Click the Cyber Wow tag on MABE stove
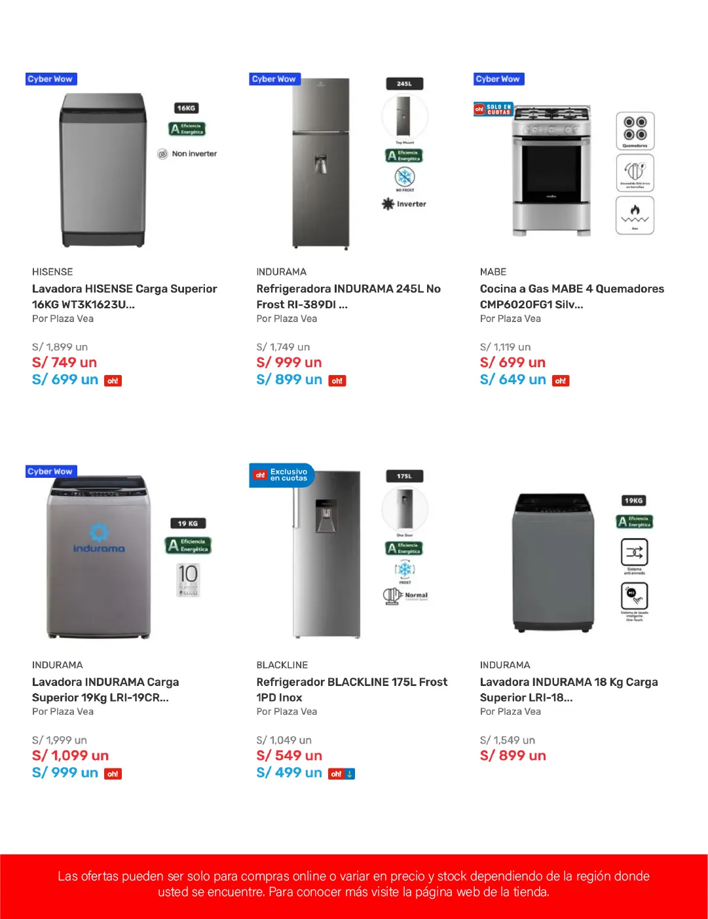Screen dimensions: 708x919 (498, 79)
